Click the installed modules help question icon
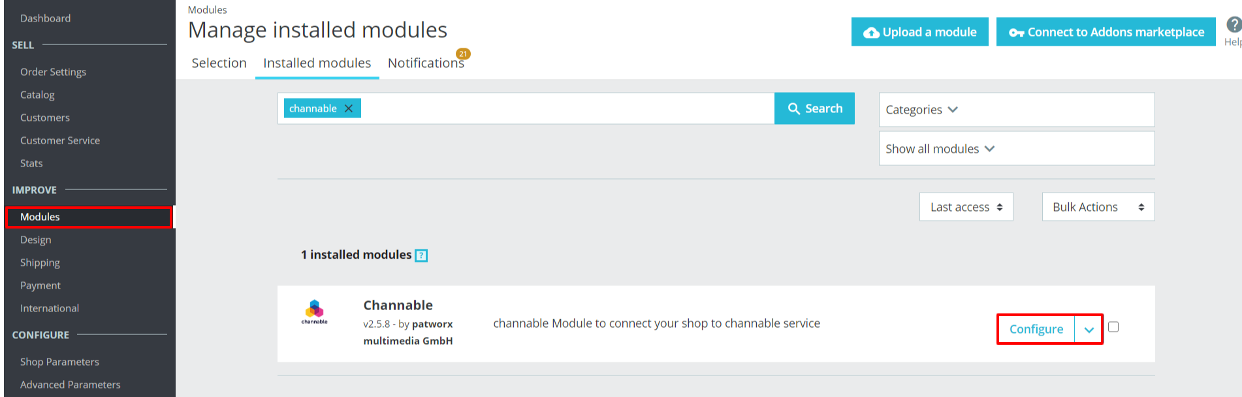Screen dimensions: 1242x397 421,255
